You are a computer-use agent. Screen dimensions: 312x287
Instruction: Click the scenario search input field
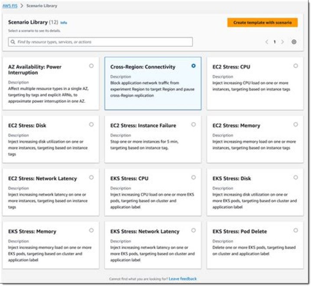pyautogui.click(x=103, y=42)
